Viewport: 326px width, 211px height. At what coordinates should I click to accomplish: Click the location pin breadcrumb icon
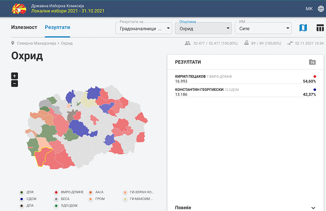click(12, 43)
